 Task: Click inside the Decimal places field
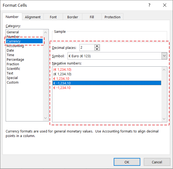[87, 48]
